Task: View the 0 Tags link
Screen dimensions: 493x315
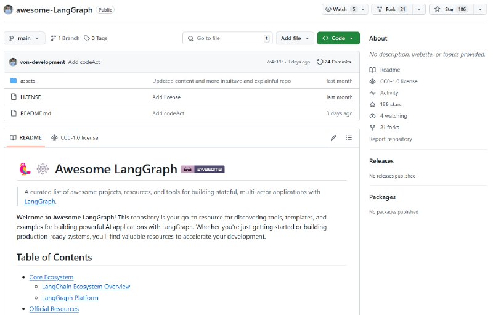Action: (96, 38)
